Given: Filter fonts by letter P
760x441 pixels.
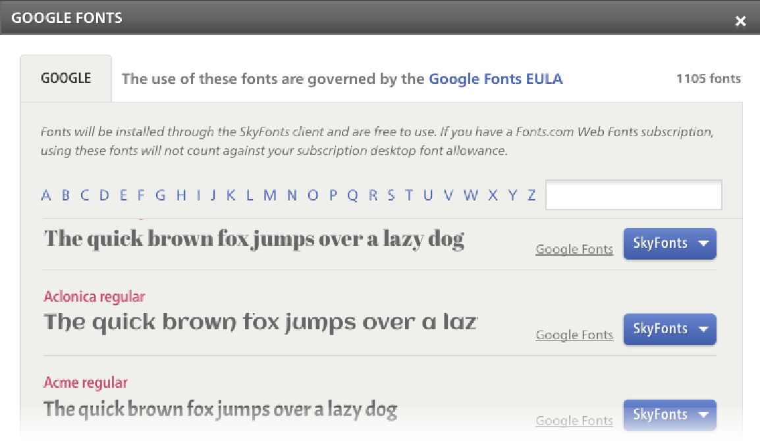Looking at the screenshot, I should (333, 195).
